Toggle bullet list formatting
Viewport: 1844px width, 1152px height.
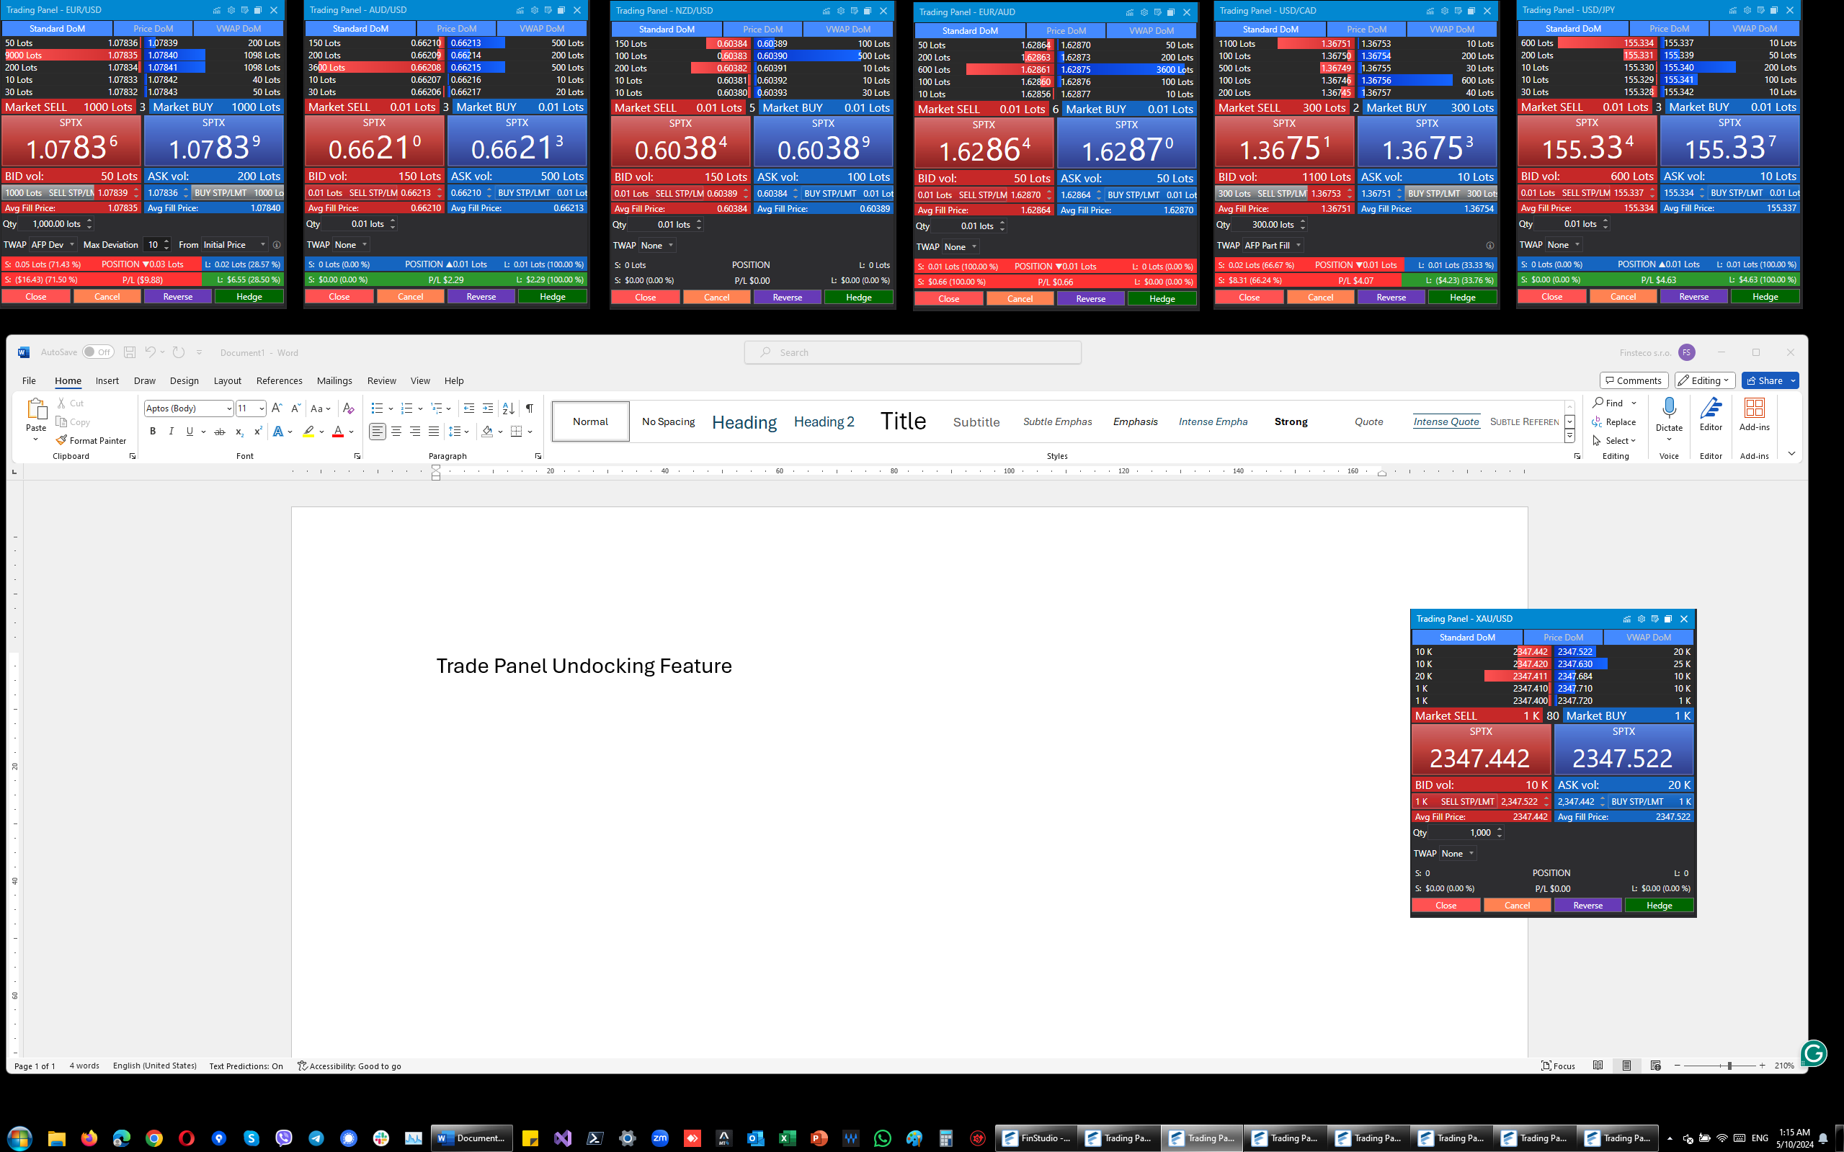[376, 408]
